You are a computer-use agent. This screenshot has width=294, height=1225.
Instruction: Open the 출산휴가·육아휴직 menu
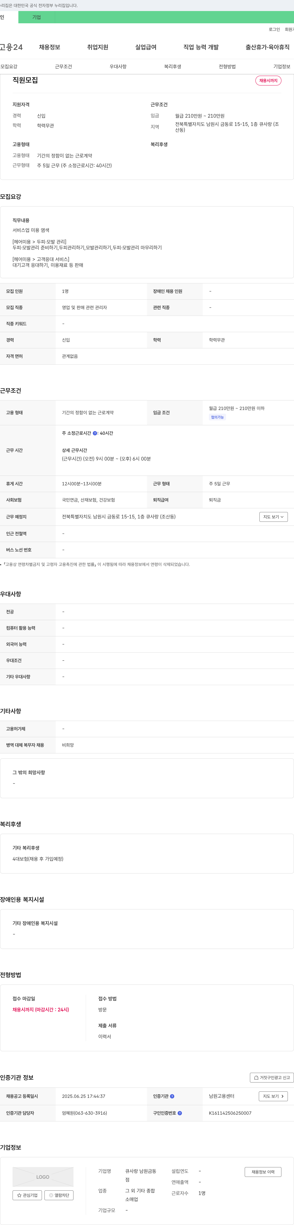tap(267, 47)
